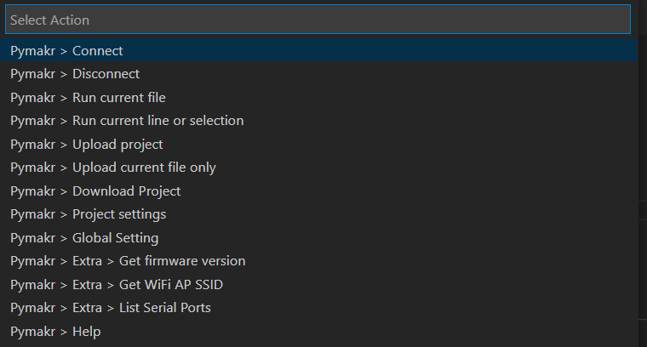Select Pymakr > Upload project
This screenshot has width=647, height=347.
tap(86, 145)
